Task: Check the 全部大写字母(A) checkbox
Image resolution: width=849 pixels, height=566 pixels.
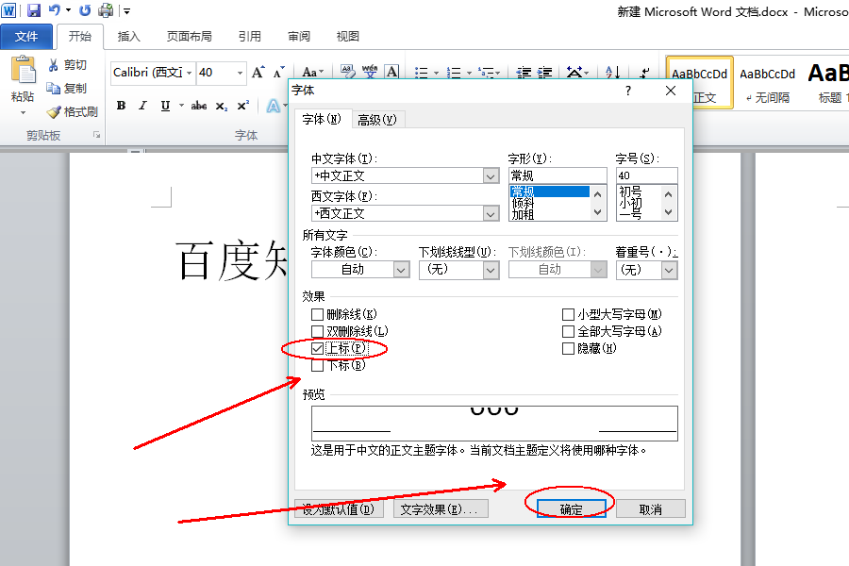Action: click(x=568, y=331)
